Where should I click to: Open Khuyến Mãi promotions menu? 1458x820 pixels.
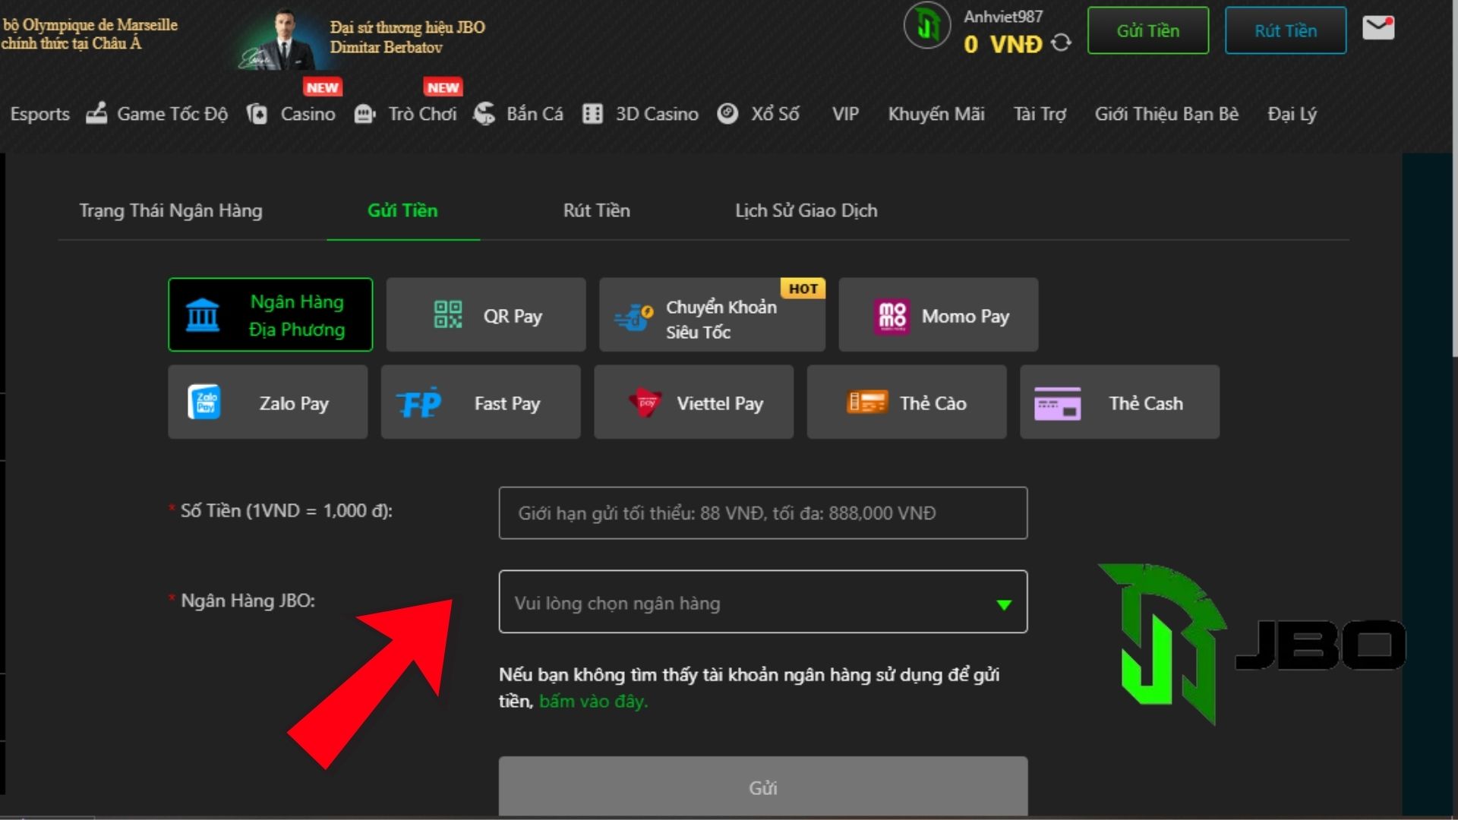coord(936,114)
